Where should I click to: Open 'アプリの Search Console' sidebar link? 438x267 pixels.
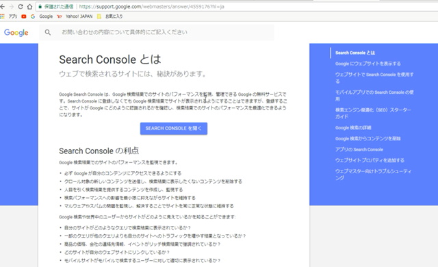point(359,149)
